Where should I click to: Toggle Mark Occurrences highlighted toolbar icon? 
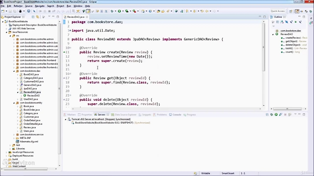pos(88,11)
